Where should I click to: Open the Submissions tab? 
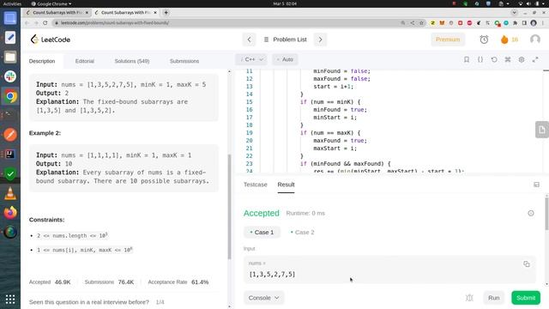184,61
